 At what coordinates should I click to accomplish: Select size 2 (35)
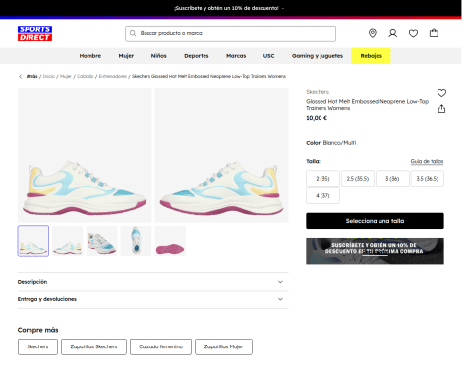click(322, 179)
